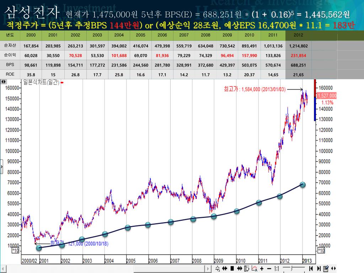Click the 1.13% change value
The height and width of the screenshot is (273, 364).
[327, 103]
